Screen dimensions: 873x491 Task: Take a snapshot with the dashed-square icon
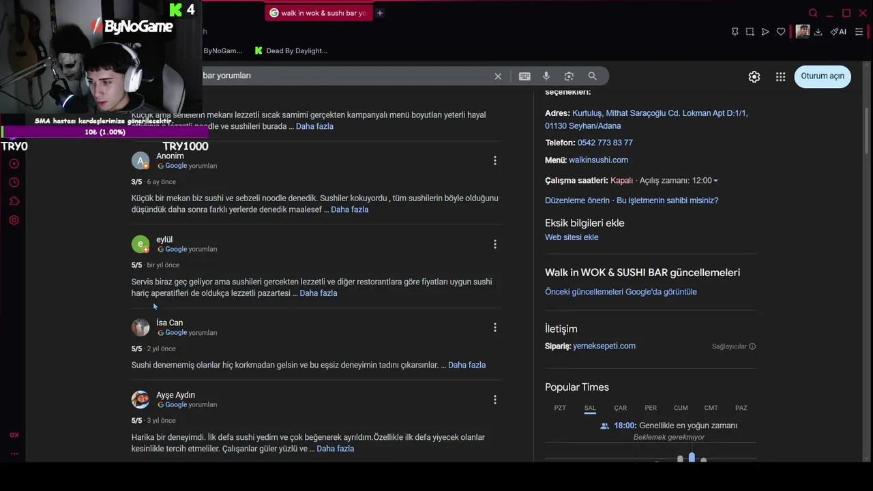750,31
